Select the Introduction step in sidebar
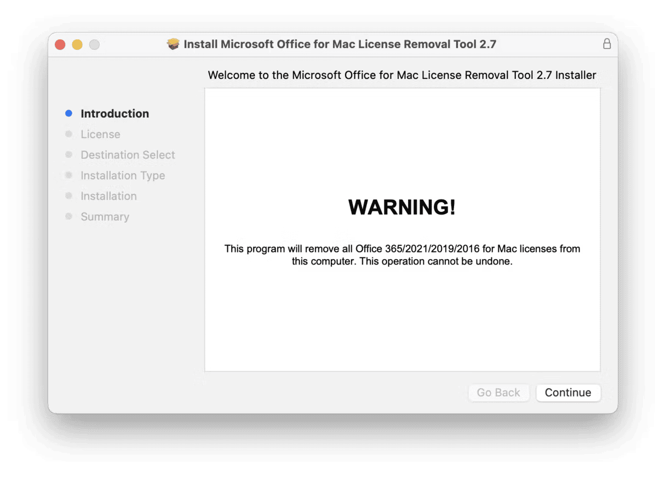Viewport: 666px width, 477px height. [115, 113]
